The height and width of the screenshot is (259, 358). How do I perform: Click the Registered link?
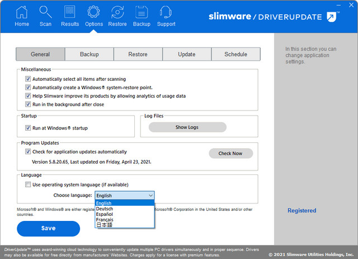point(302,211)
